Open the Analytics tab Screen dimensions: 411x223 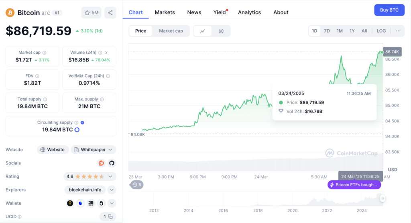click(x=249, y=12)
